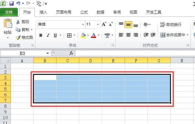Image resolution: width=195 pixels, height=124 pixels.
Task: Toggle Align Text Left
Action: 121,35
